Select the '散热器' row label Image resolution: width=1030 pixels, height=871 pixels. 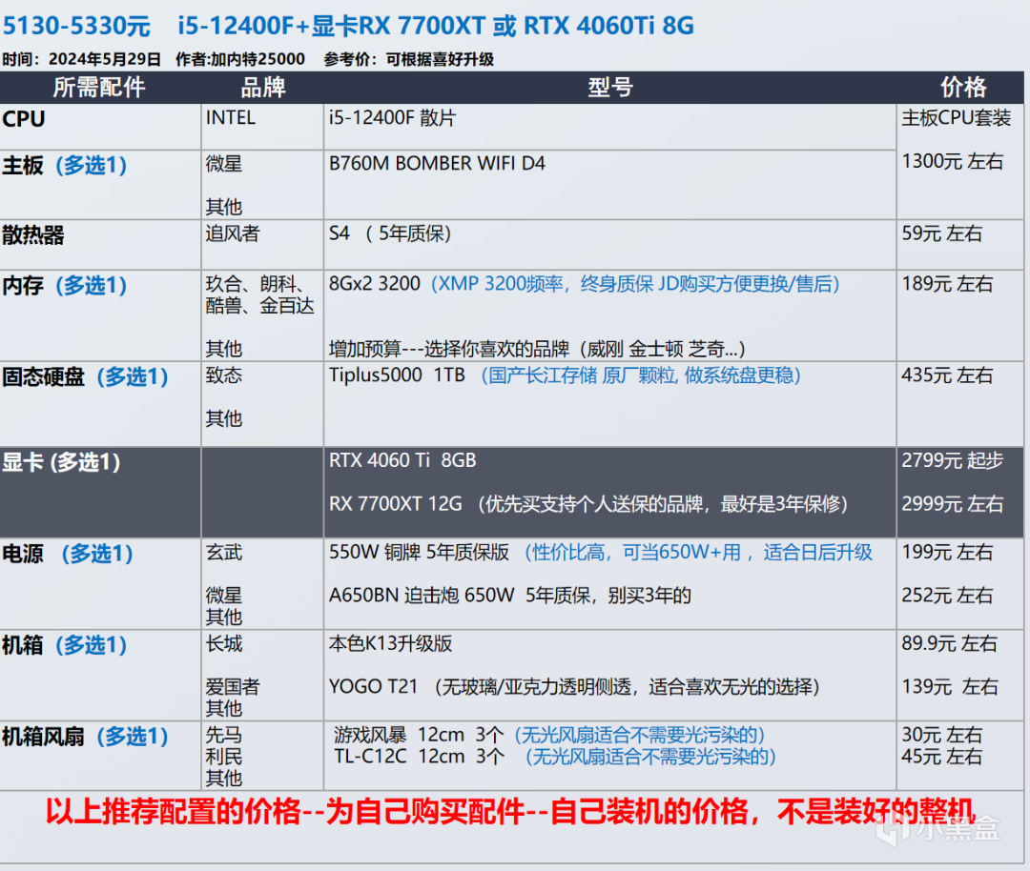point(32,235)
